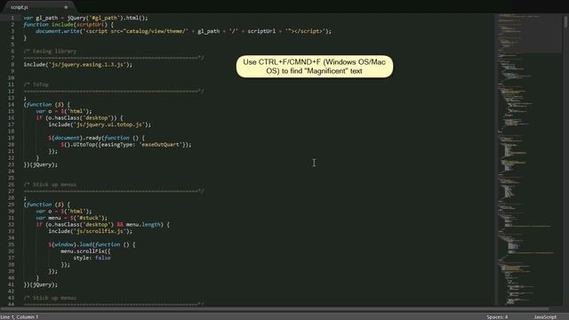Image resolution: width=569 pixels, height=320 pixels.
Task: Click the style: false line
Action: [x=92, y=258]
